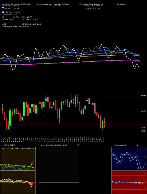
Task: Select the '20 Day = 104.53' legend label
Action: (12, 5)
